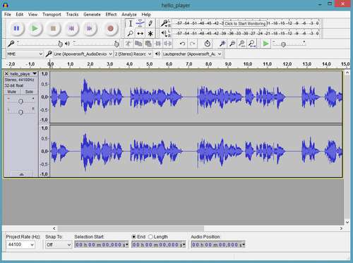Open the Generate menu
The height and width of the screenshot is (263, 353).
tap(92, 15)
